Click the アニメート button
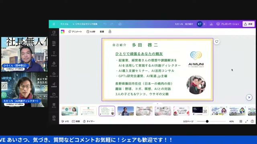Screen dimensions: 257x144 coord(75,32)
